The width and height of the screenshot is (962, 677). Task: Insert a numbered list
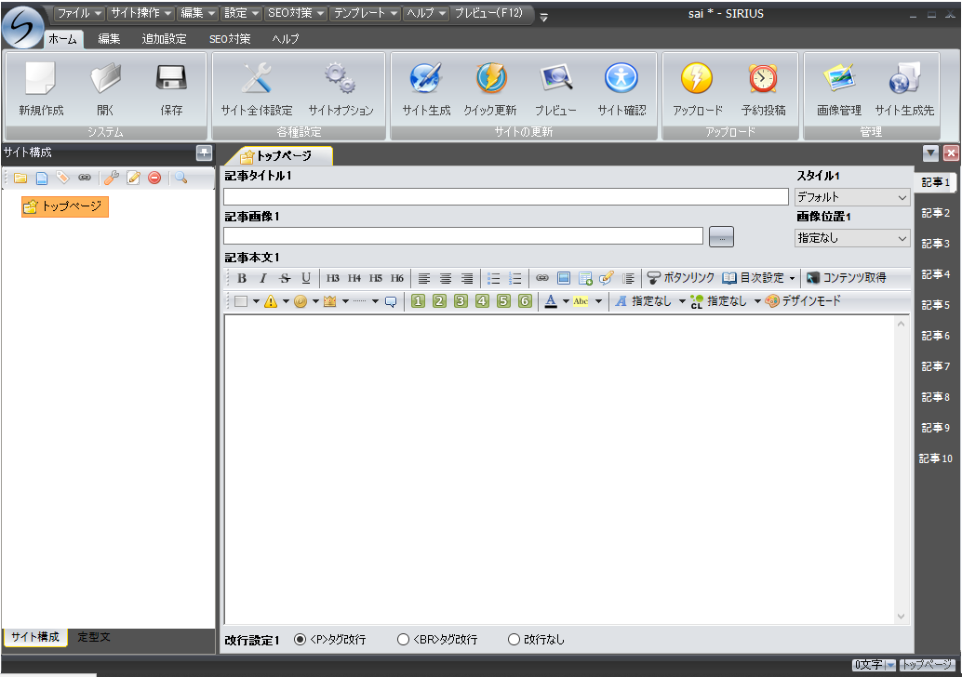[x=514, y=278]
